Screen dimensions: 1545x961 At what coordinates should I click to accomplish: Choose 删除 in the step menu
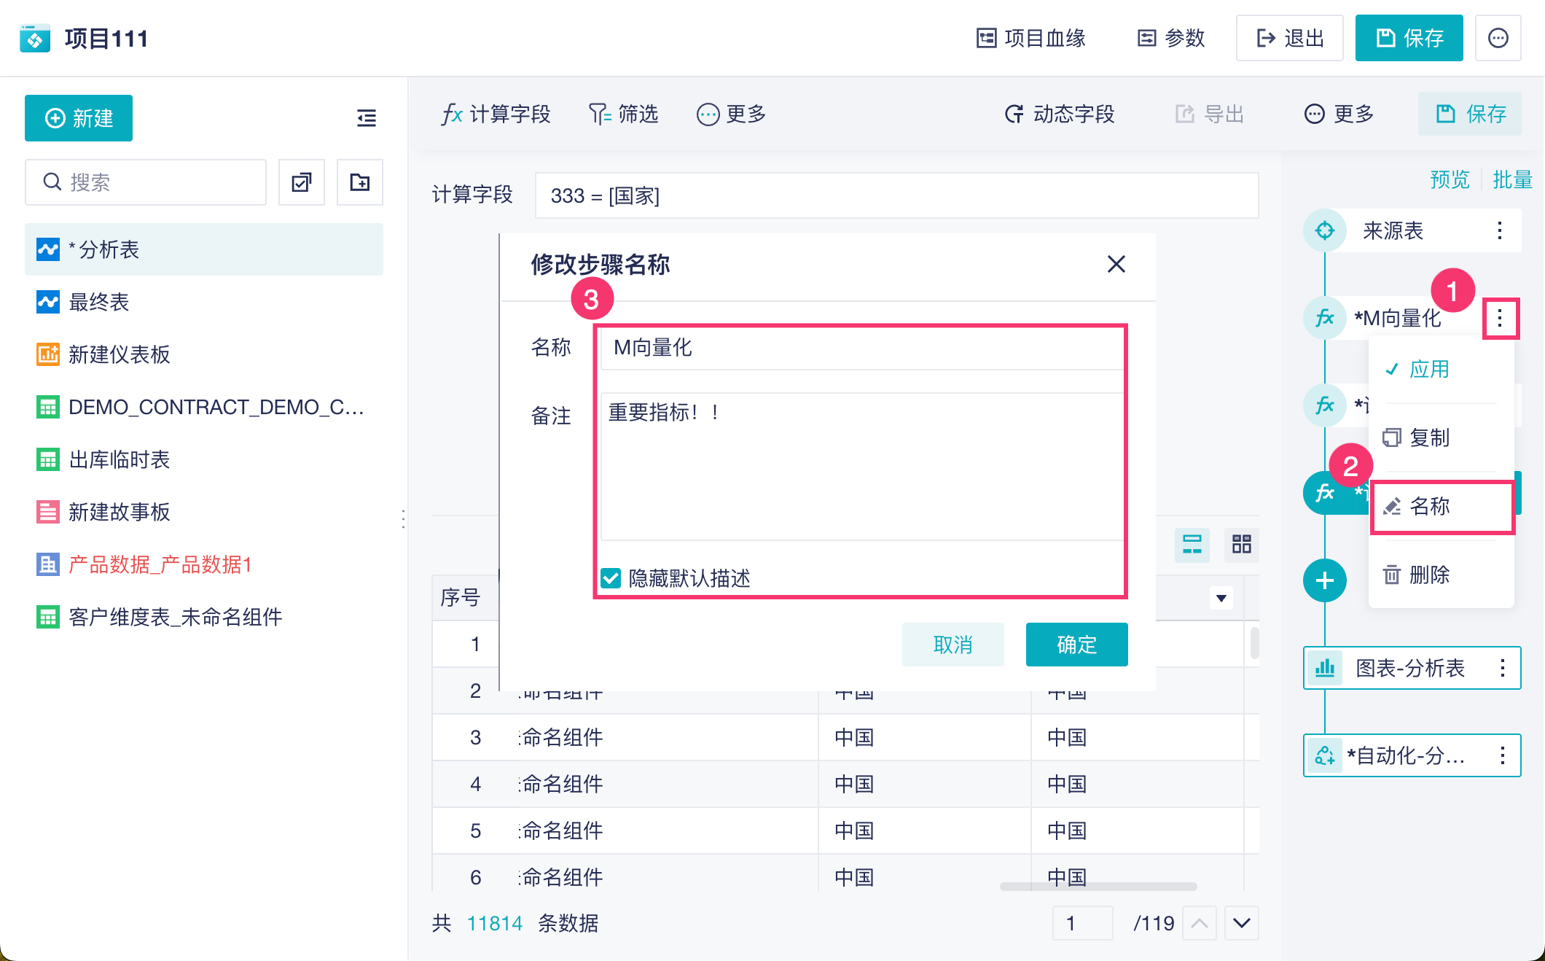[1428, 575]
